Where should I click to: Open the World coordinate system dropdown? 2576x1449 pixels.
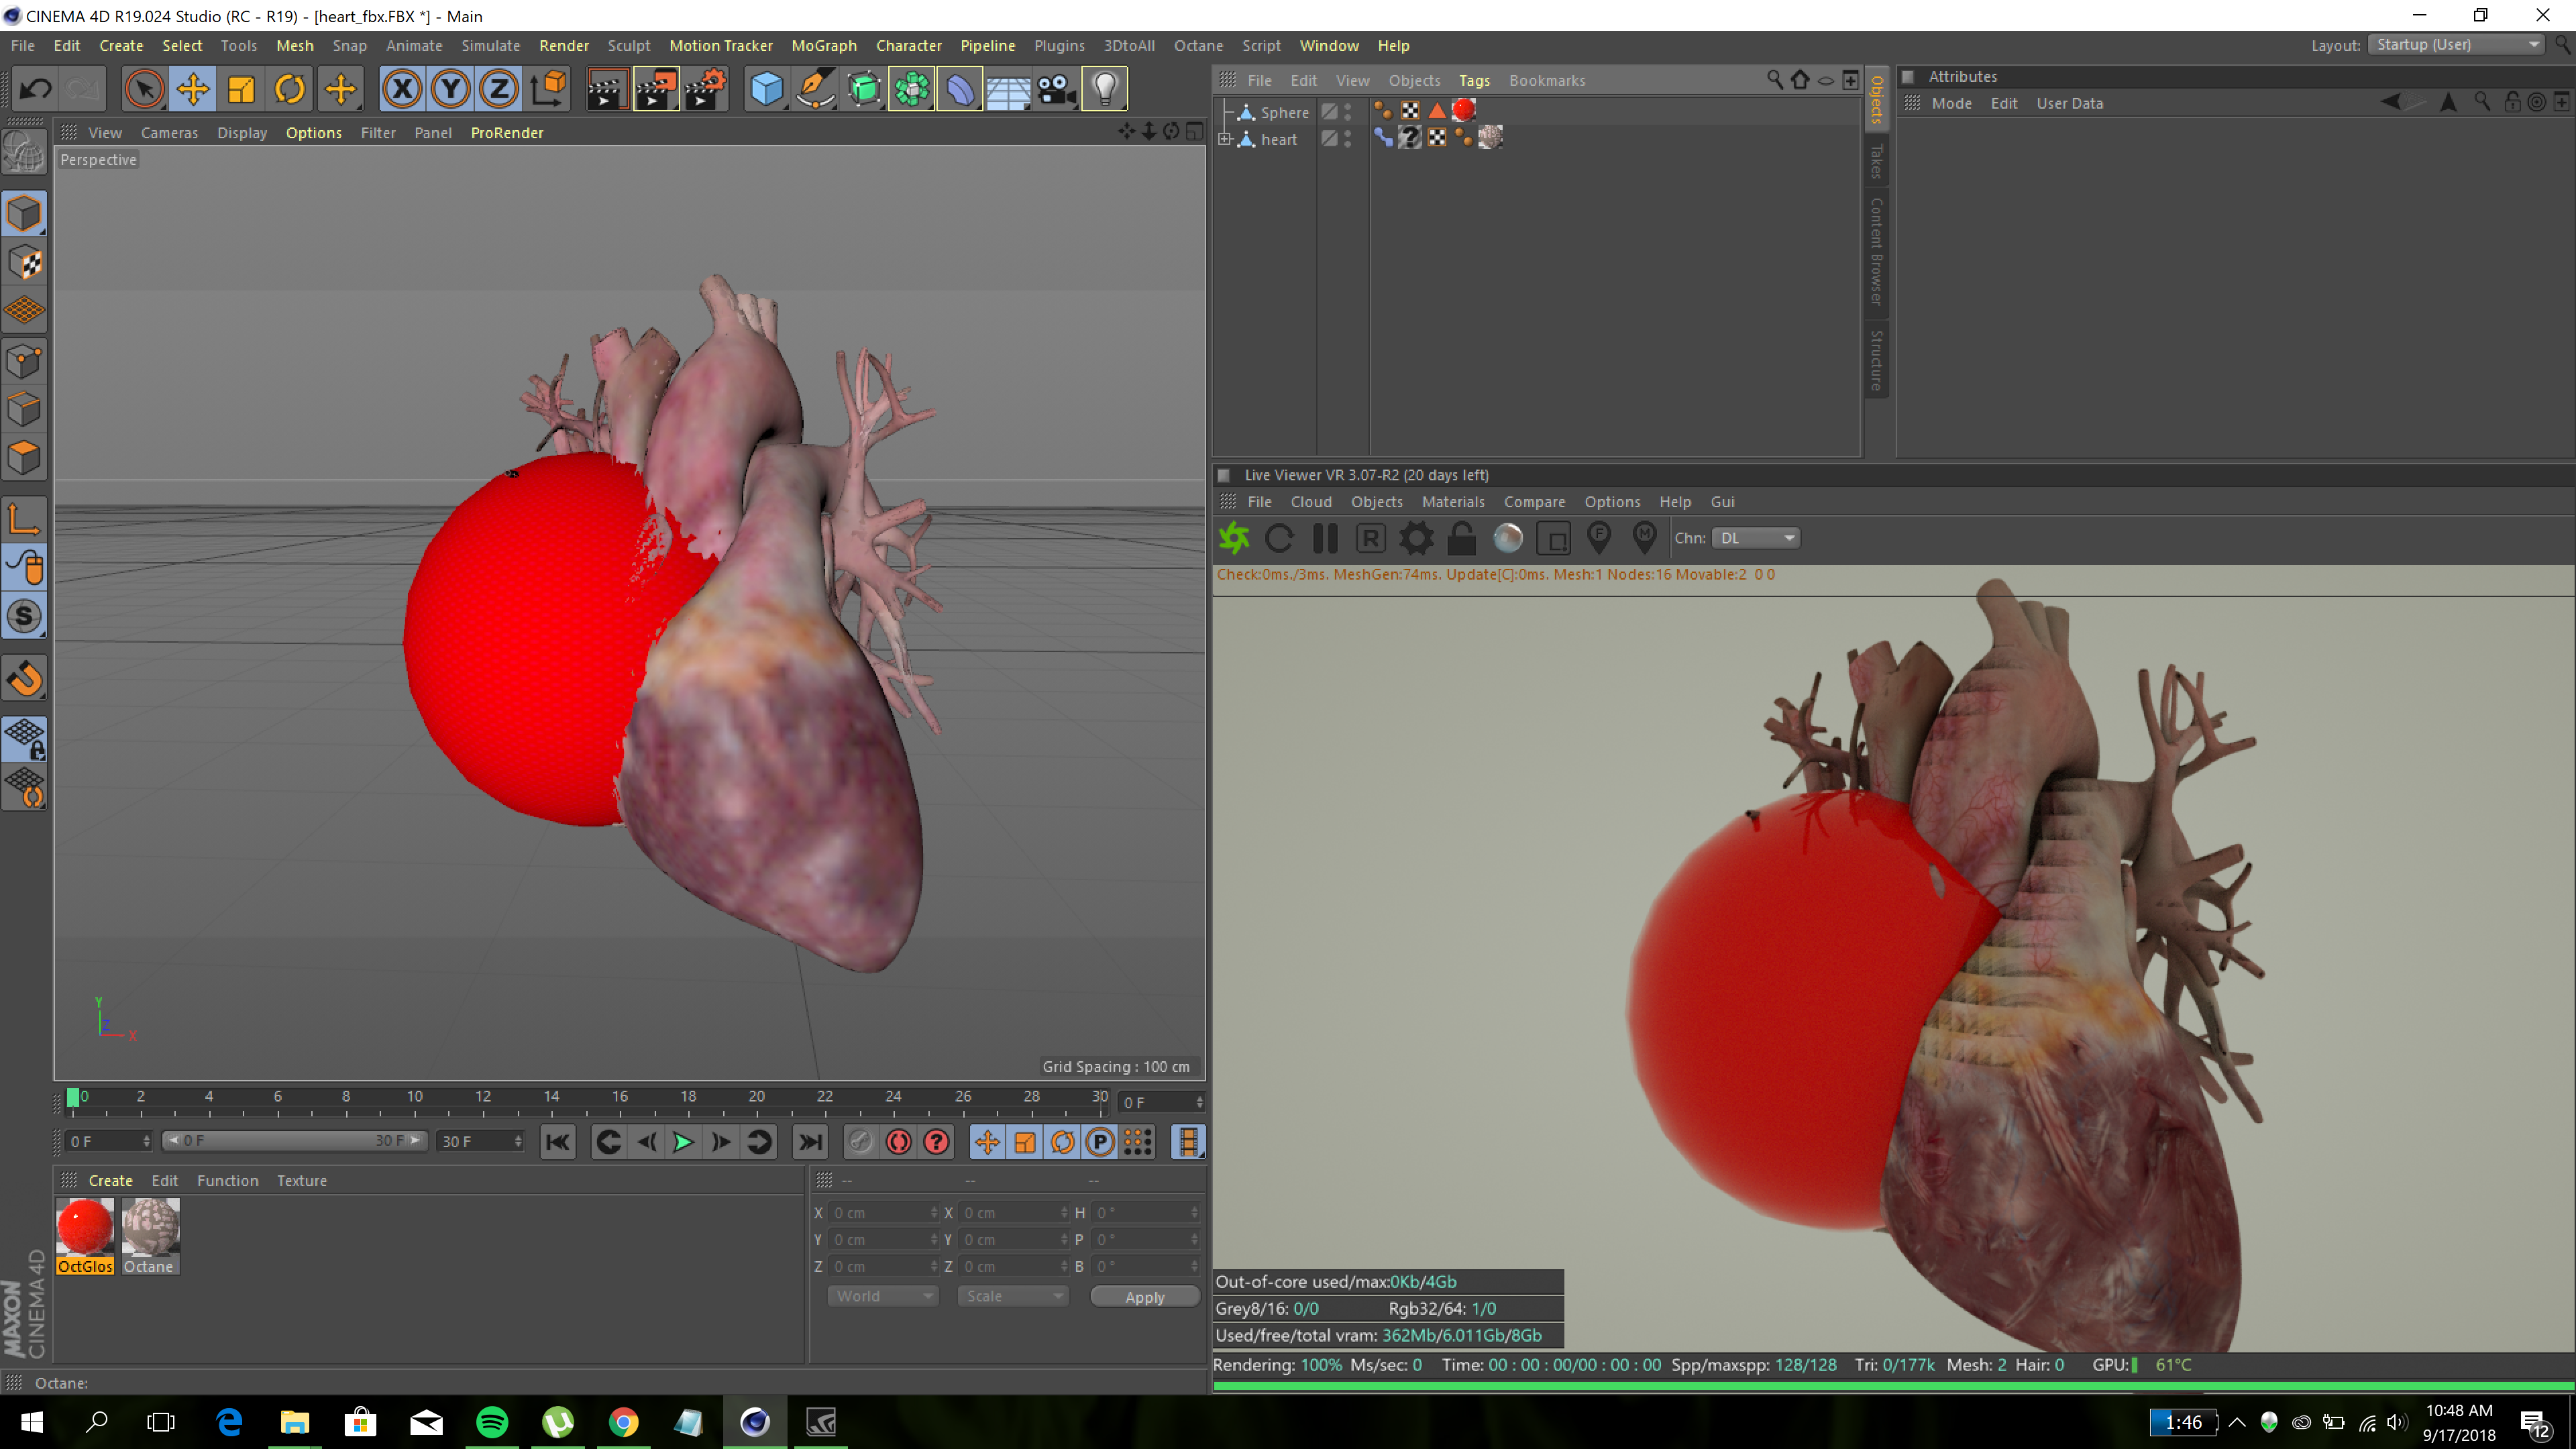884,1296
